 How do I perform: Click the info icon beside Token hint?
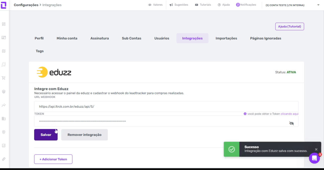245,114
